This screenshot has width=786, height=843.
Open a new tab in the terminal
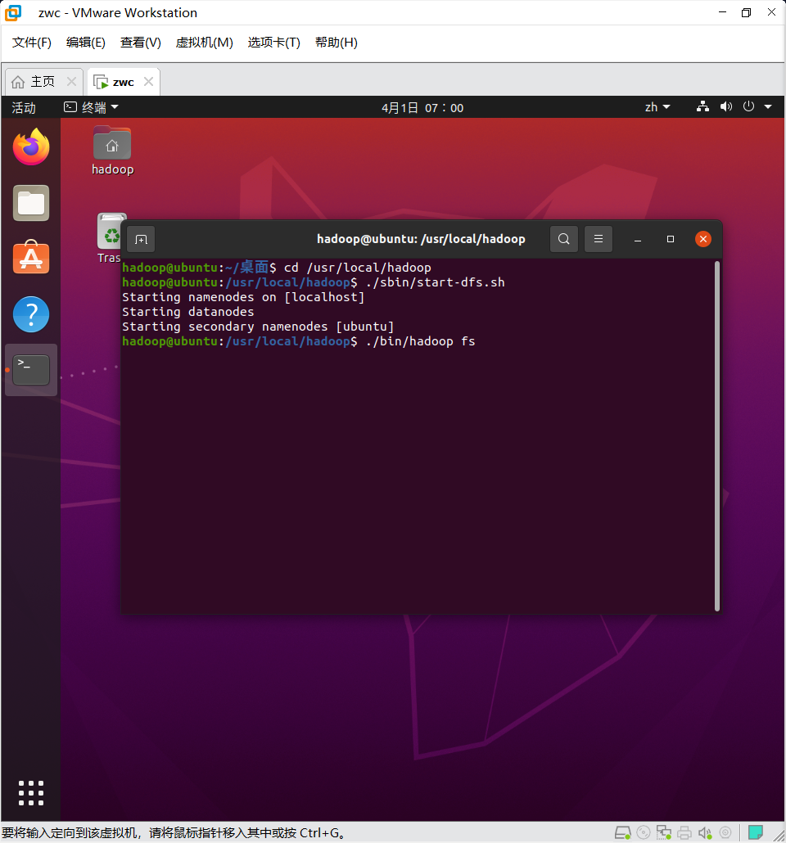141,239
